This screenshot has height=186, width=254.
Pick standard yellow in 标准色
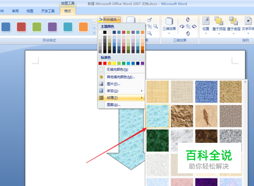point(114,64)
